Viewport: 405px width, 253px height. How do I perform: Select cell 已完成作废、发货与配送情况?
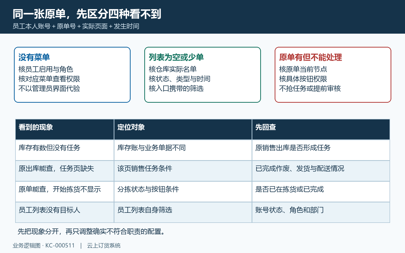321,171
